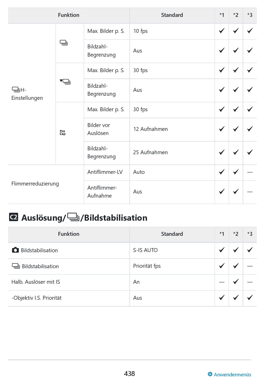Click the Pro Cap icon
This screenshot has width=259, height=378.
(x=63, y=133)
